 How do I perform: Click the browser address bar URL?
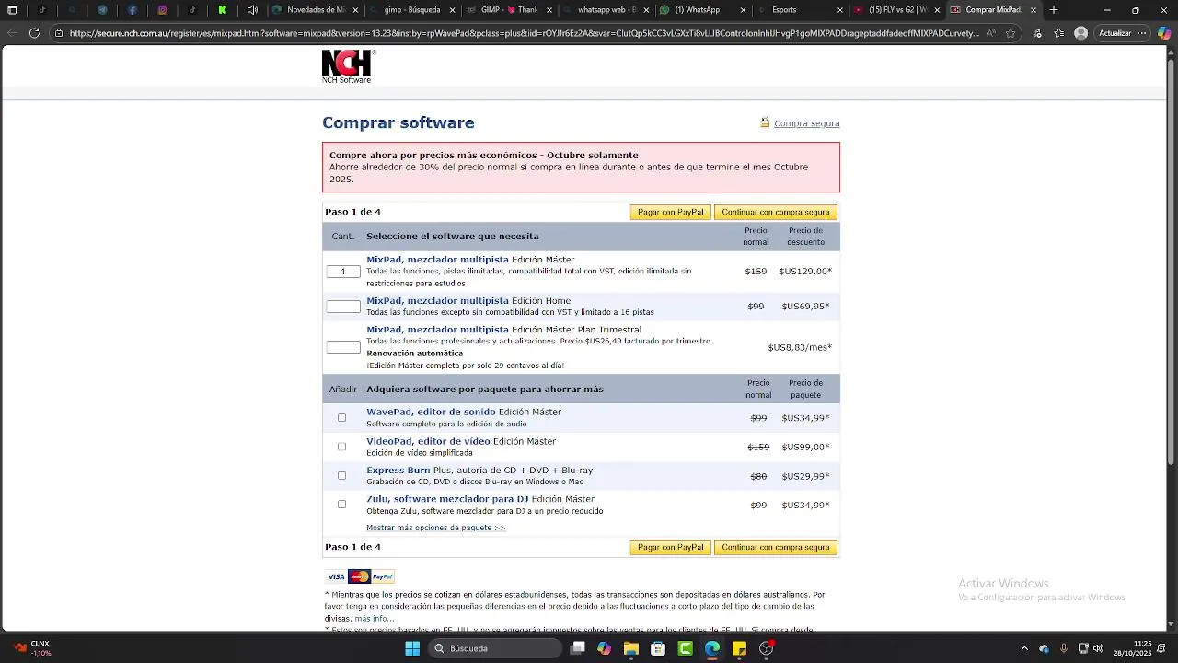pos(524,33)
